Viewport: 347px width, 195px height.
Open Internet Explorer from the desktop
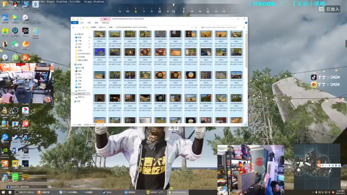coord(36,31)
